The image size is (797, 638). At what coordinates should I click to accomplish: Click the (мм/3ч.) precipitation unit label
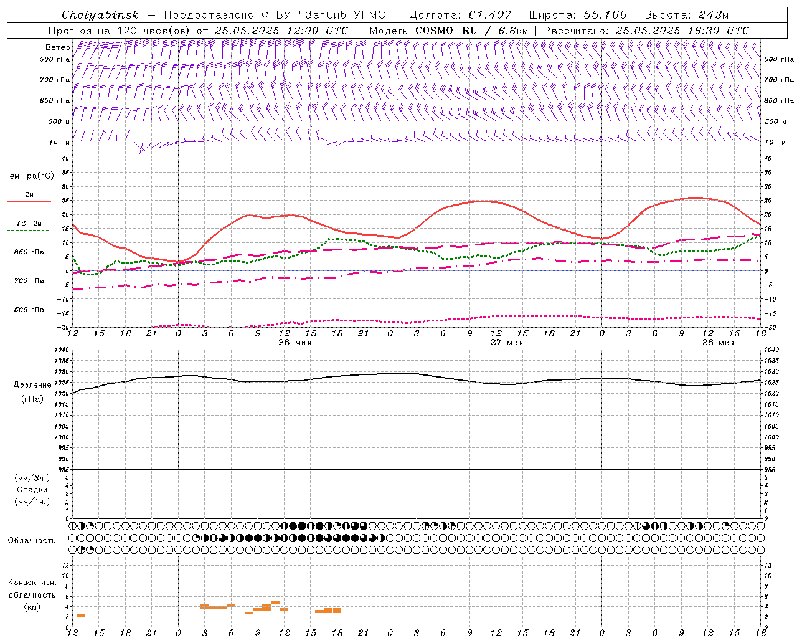pyautogui.click(x=32, y=478)
